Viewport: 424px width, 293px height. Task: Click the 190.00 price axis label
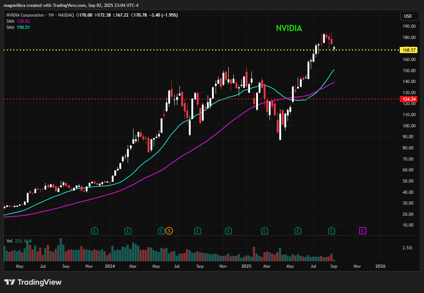tap(409, 26)
